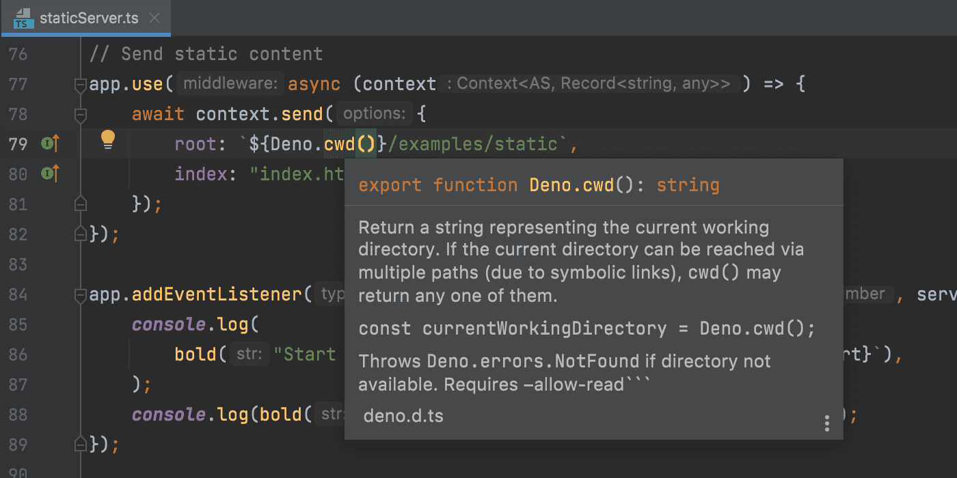Click the fold end marker on line 81

(x=81, y=203)
